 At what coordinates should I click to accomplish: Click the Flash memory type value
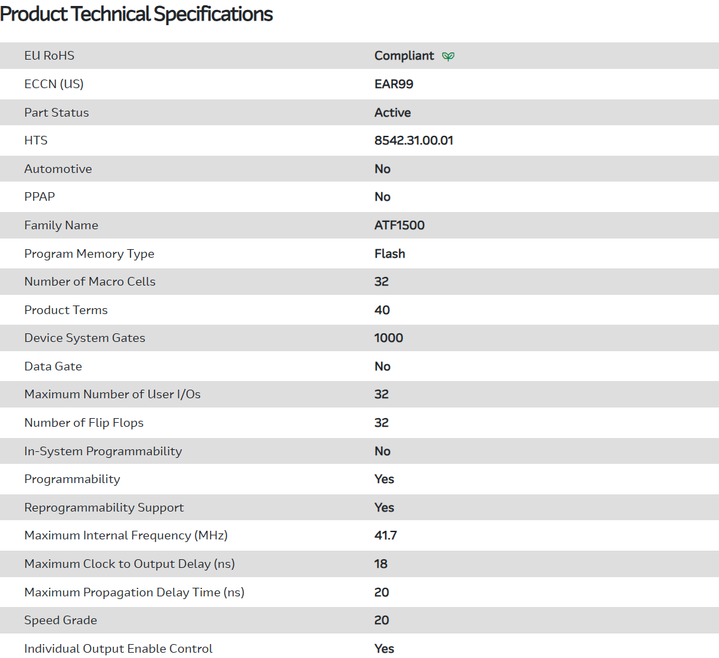pos(390,254)
